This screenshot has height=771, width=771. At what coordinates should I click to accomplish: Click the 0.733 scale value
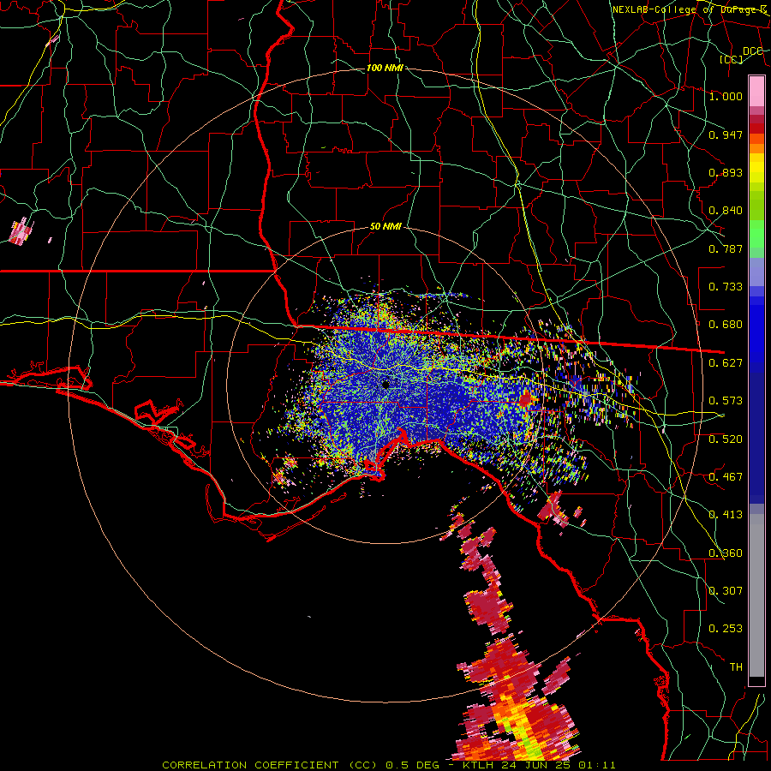[726, 287]
